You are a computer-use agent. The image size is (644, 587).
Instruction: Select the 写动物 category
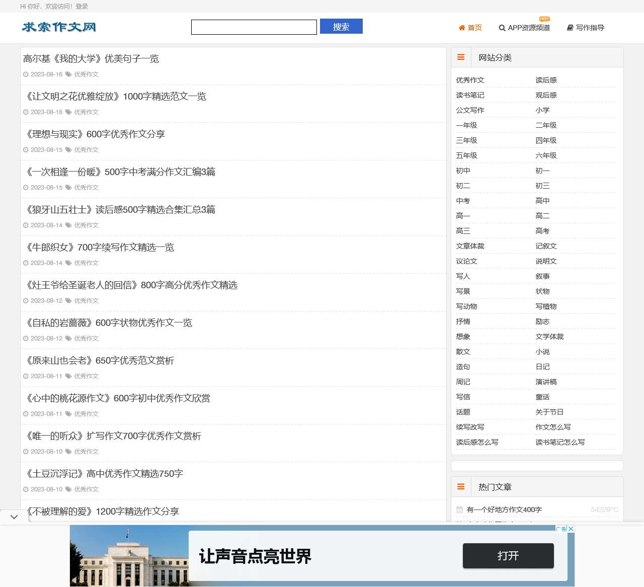tap(466, 306)
